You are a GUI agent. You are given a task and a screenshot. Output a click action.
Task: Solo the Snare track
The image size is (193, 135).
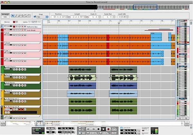pyautogui.click(x=17, y=45)
